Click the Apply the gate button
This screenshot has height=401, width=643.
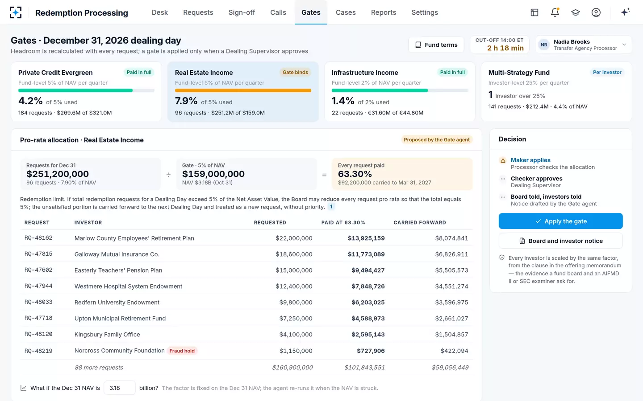(560, 221)
